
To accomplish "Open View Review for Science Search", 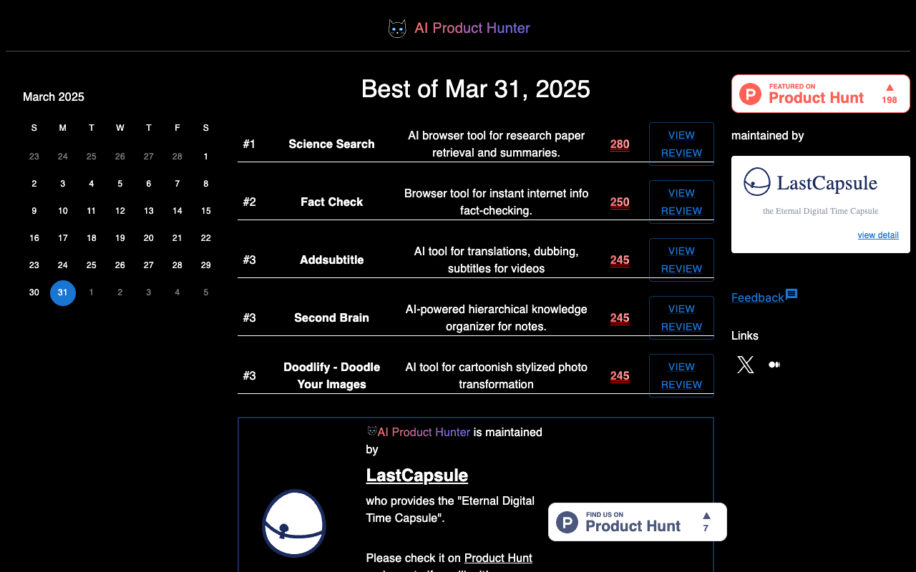I will point(681,144).
